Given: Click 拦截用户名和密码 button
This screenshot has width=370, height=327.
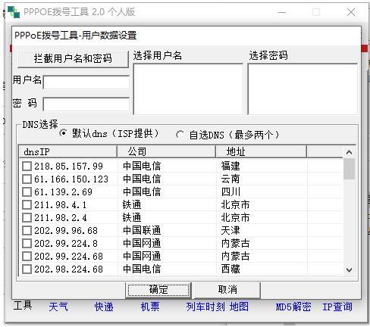Looking at the screenshot, I should [x=73, y=59].
